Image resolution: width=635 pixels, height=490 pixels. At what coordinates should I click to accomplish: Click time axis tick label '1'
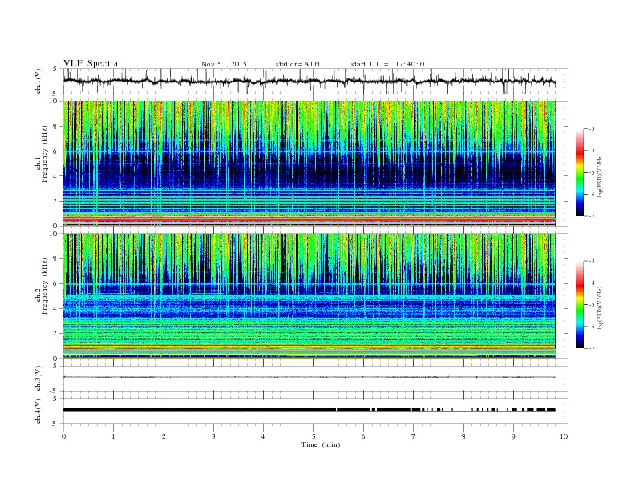click(x=113, y=436)
